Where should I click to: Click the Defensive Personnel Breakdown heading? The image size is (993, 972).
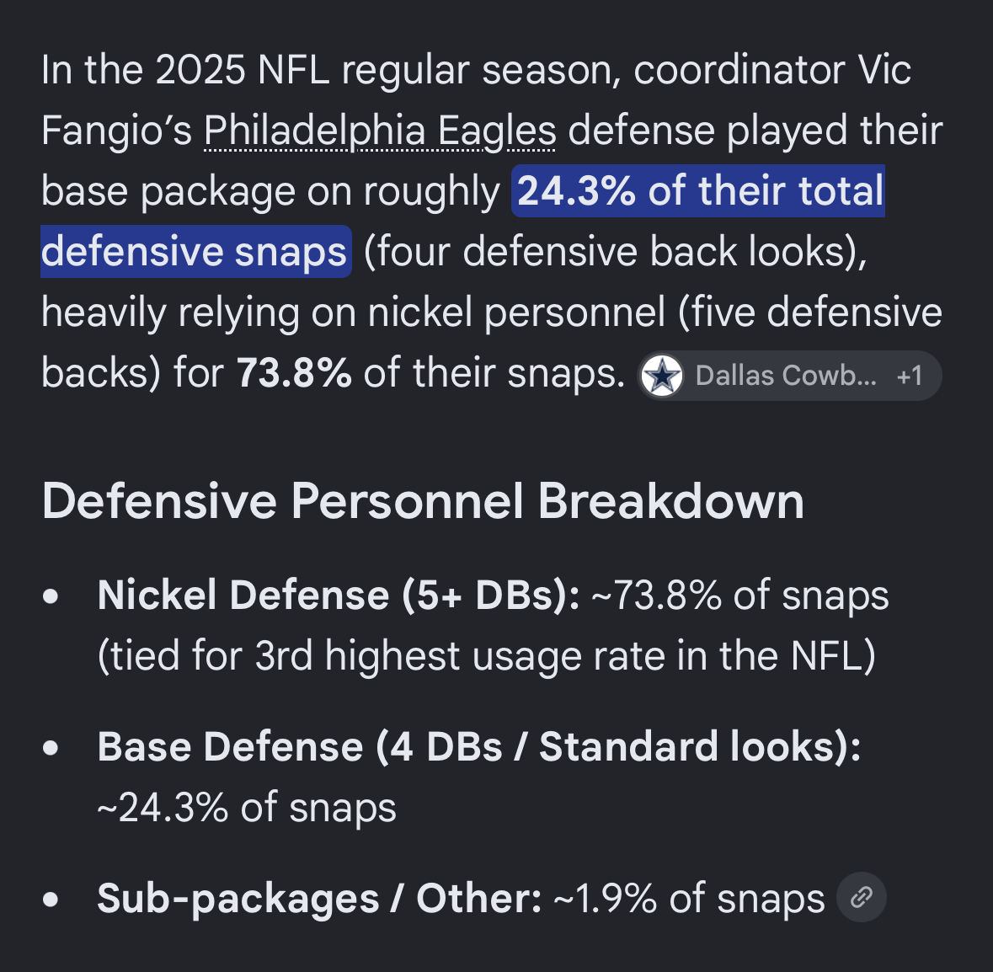(423, 501)
